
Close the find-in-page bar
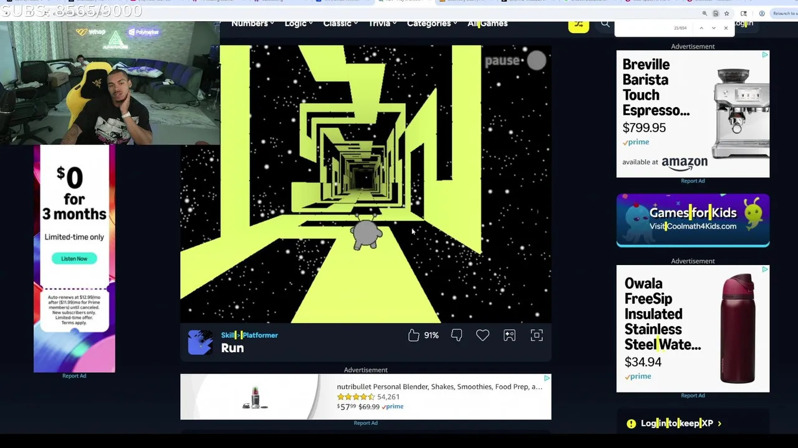coord(726,28)
